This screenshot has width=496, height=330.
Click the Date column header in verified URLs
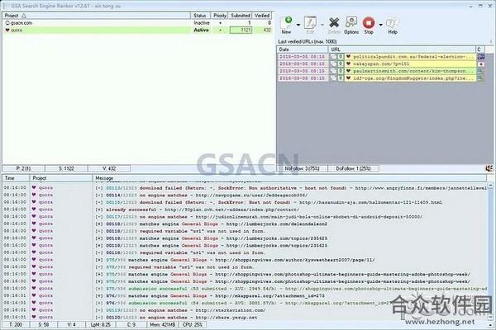(303, 49)
